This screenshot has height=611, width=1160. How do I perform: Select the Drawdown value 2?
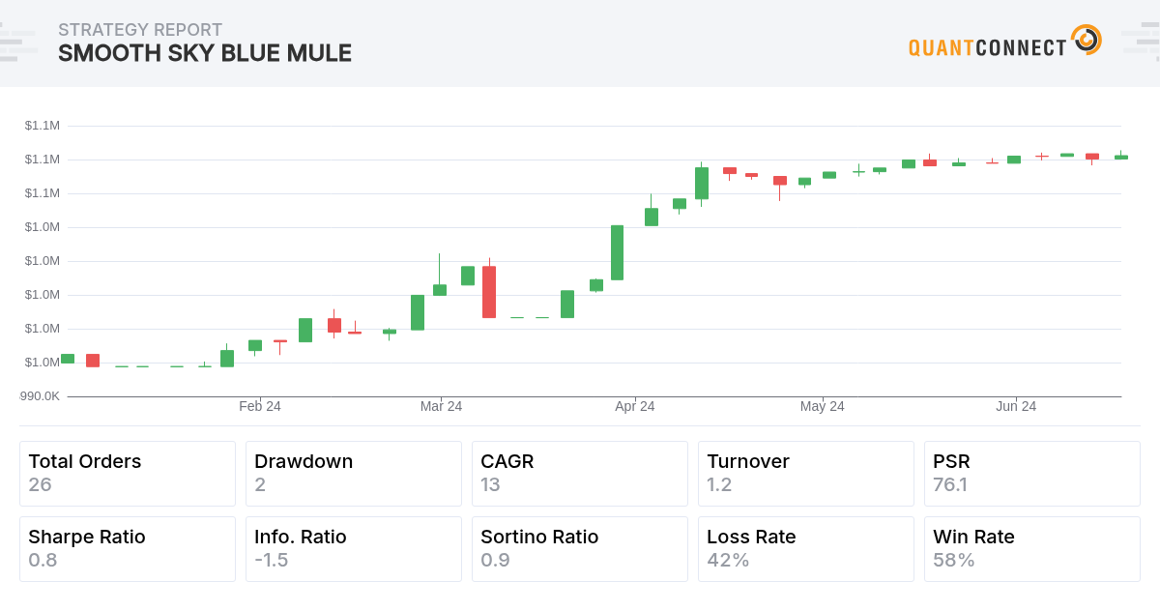coord(260,484)
